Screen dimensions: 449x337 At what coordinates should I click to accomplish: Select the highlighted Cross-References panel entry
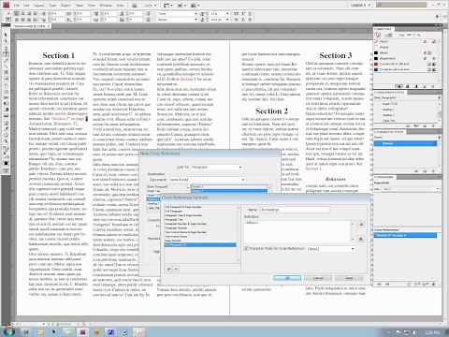(405, 235)
